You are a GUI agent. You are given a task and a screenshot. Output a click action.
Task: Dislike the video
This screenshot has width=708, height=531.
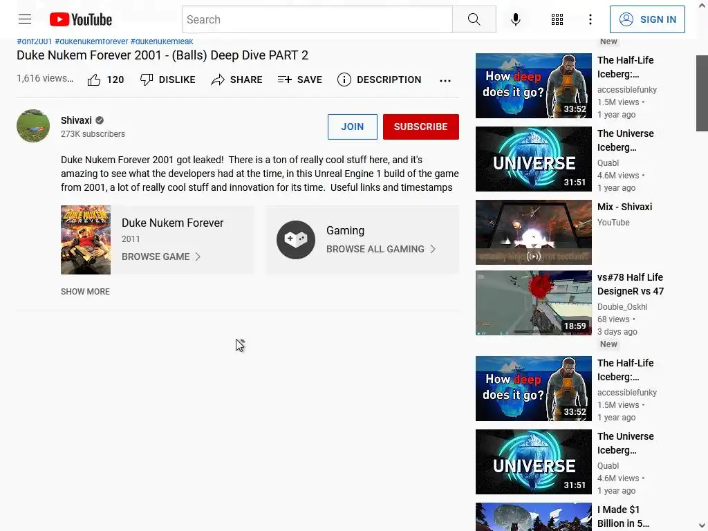point(167,80)
